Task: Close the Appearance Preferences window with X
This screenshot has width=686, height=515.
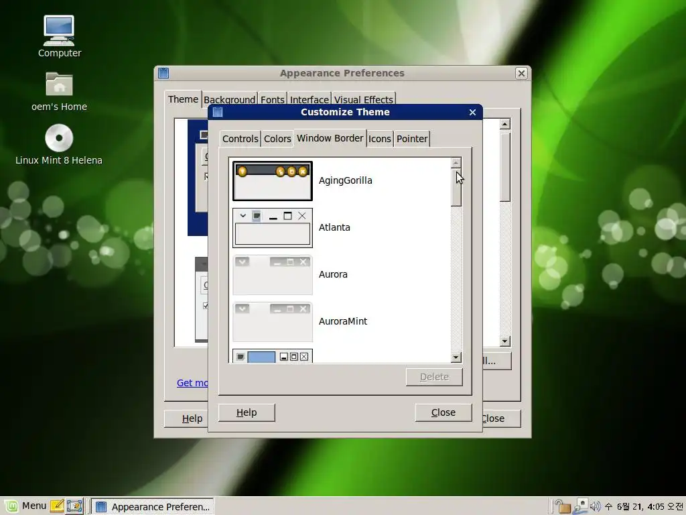Action: (521, 73)
